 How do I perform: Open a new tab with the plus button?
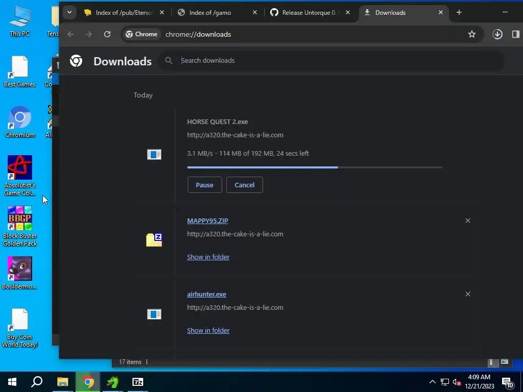[459, 13]
